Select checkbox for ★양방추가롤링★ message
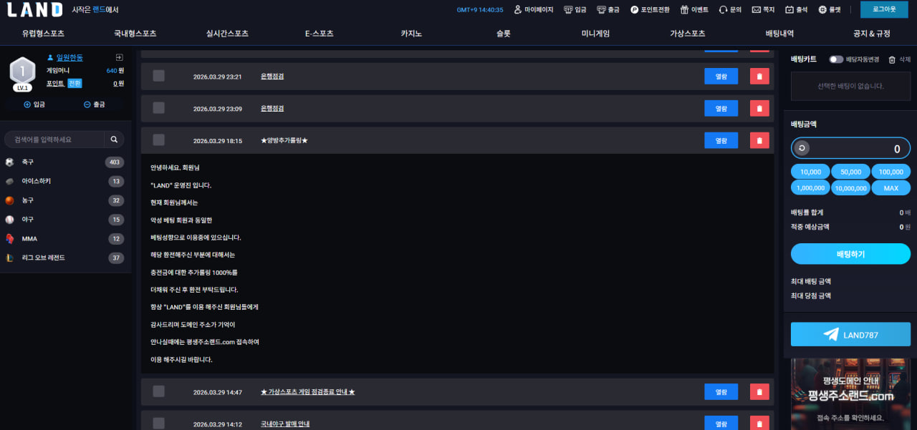Image resolution: width=917 pixels, height=430 pixels. [159, 140]
